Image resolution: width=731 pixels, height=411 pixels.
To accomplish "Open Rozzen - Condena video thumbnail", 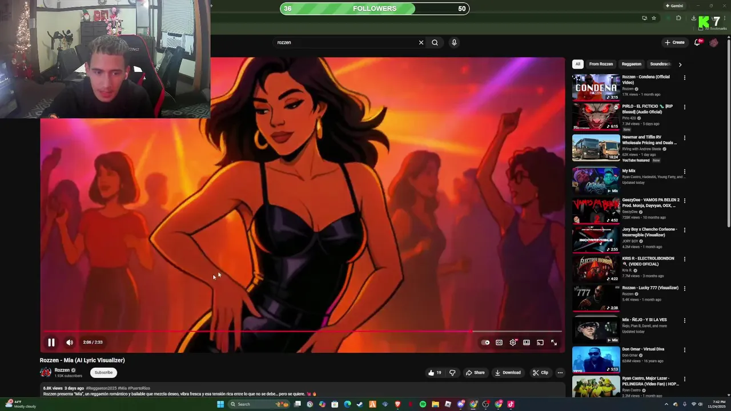I will coord(596,87).
